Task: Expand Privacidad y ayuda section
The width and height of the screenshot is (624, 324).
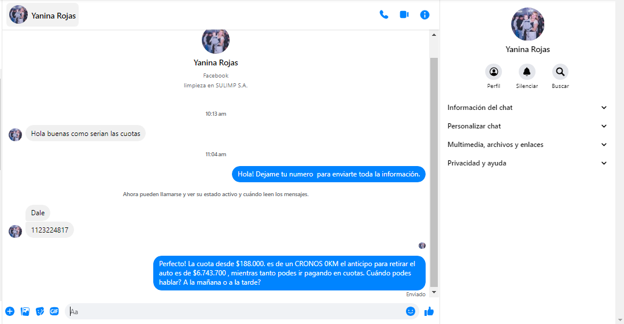Action: tap(527, 163)
